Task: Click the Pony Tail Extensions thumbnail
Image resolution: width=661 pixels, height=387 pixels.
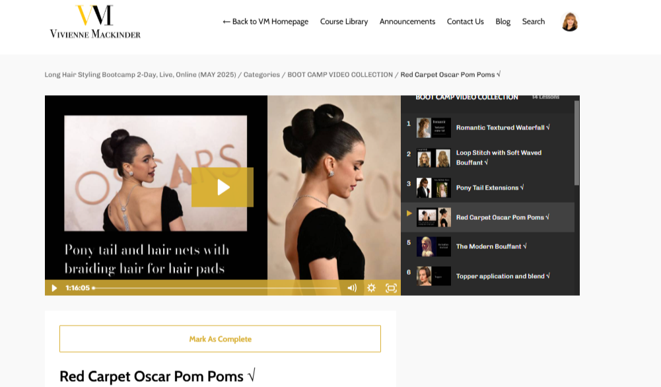Action: click(434, 188)
